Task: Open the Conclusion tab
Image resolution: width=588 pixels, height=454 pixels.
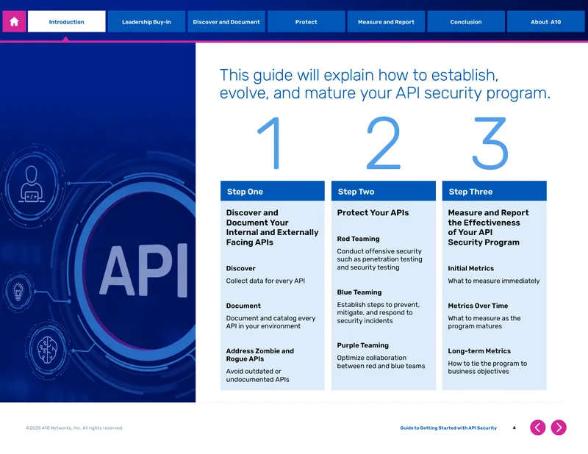Action: click(466, 22)
